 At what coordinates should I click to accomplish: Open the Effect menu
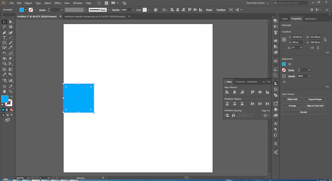pyautogui.click(x=58, y=3)
